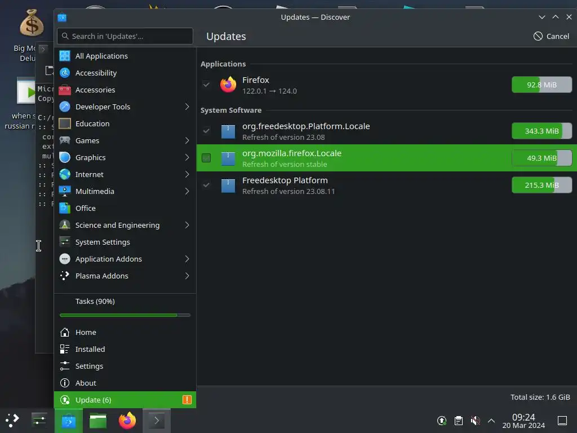Click the Search in 'Updates' field

click(x=125, y=36)
